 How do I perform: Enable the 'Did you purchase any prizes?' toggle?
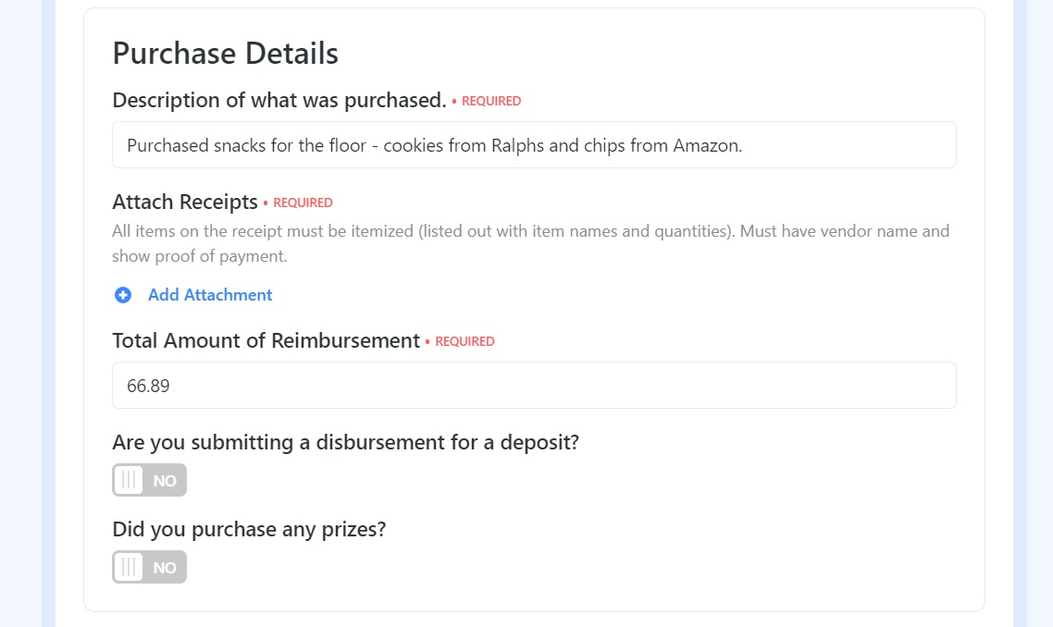(x=149, y=567)
